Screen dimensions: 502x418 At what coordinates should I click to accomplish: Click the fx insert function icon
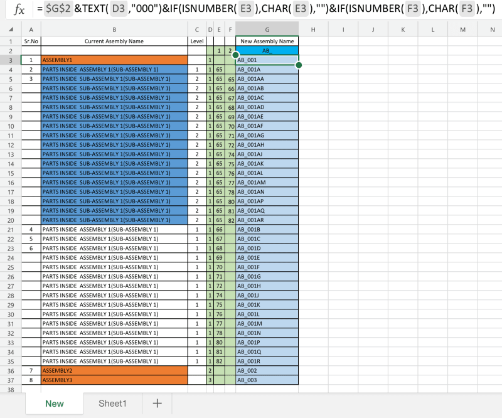(x=19, y=9)
